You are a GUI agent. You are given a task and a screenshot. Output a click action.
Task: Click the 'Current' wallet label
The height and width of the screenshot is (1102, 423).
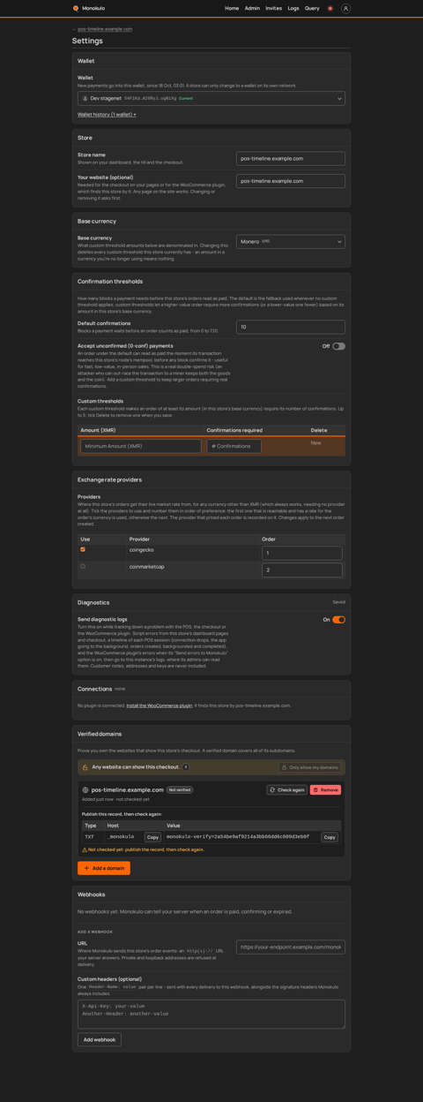186,99
